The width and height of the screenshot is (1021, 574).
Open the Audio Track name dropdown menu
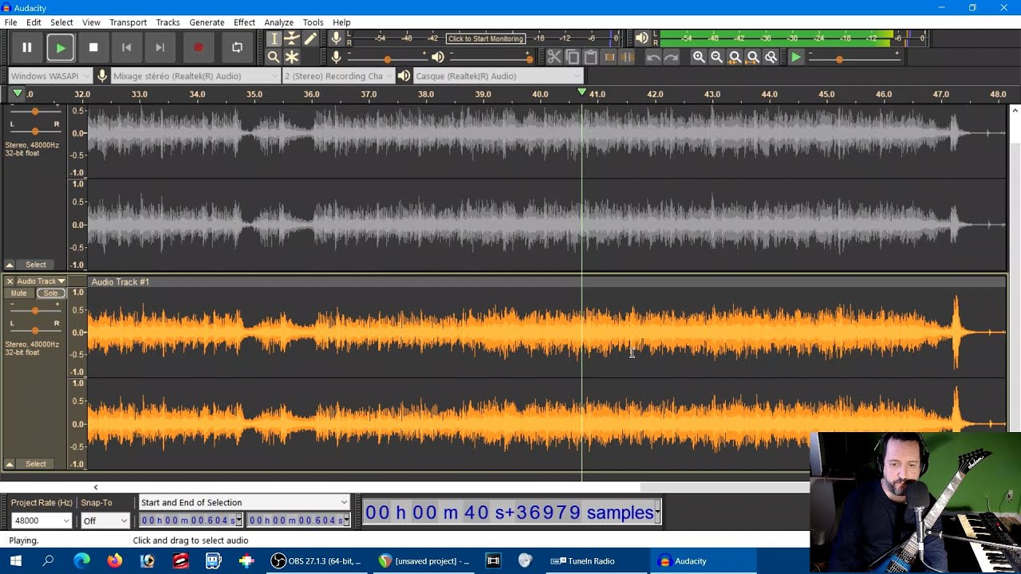pos(41,281)
